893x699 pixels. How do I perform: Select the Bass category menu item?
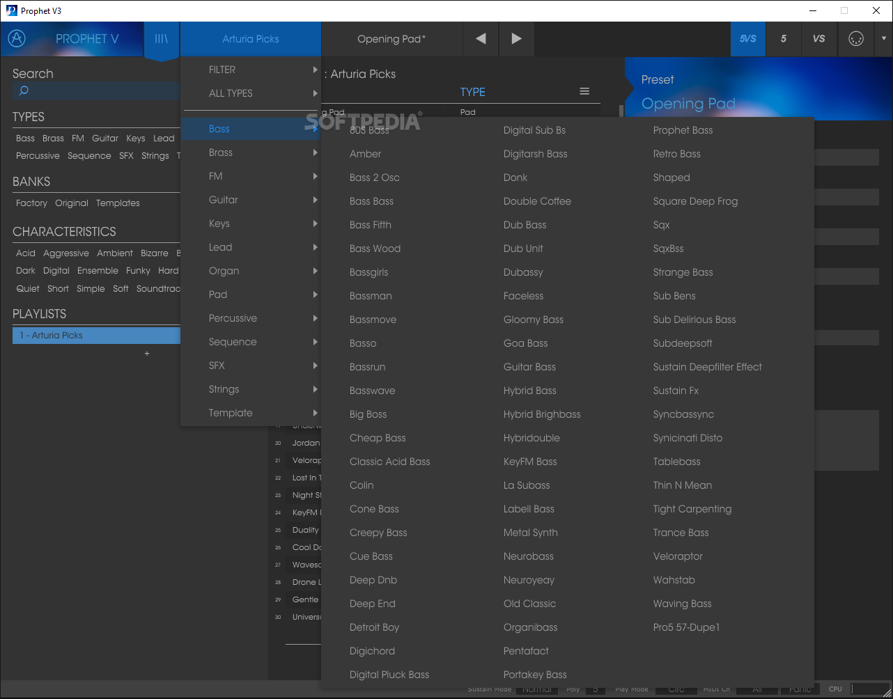point(251,129)
